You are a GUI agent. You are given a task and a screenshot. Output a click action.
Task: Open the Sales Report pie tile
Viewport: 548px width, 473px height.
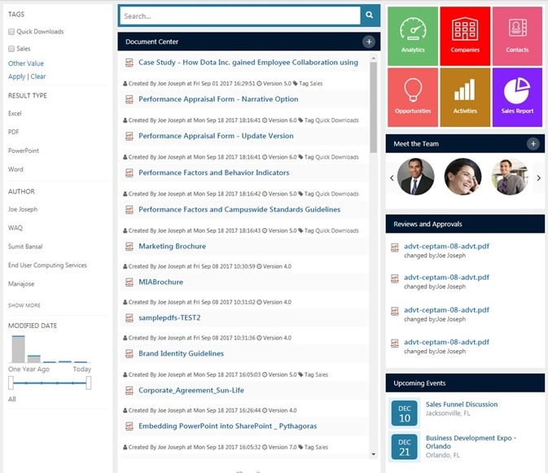[x=517, y=97]
